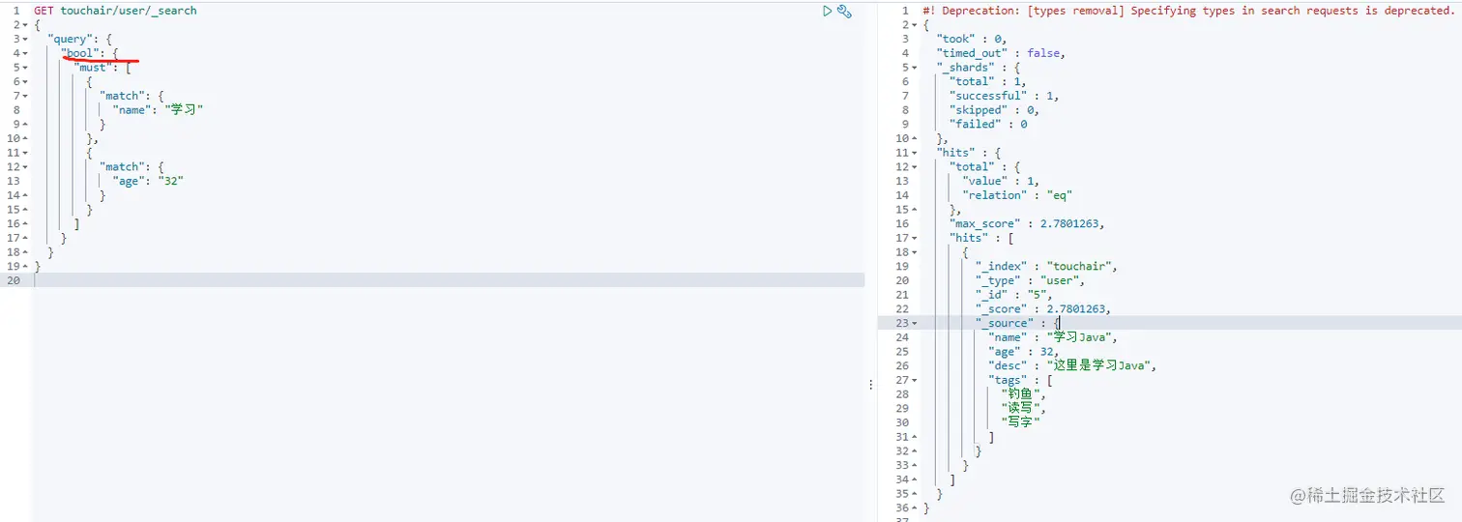Click the "_score" : 2.7801263 line
Image resolution: width=1462 pixels, height=522 pixels.
[1043, 308]
